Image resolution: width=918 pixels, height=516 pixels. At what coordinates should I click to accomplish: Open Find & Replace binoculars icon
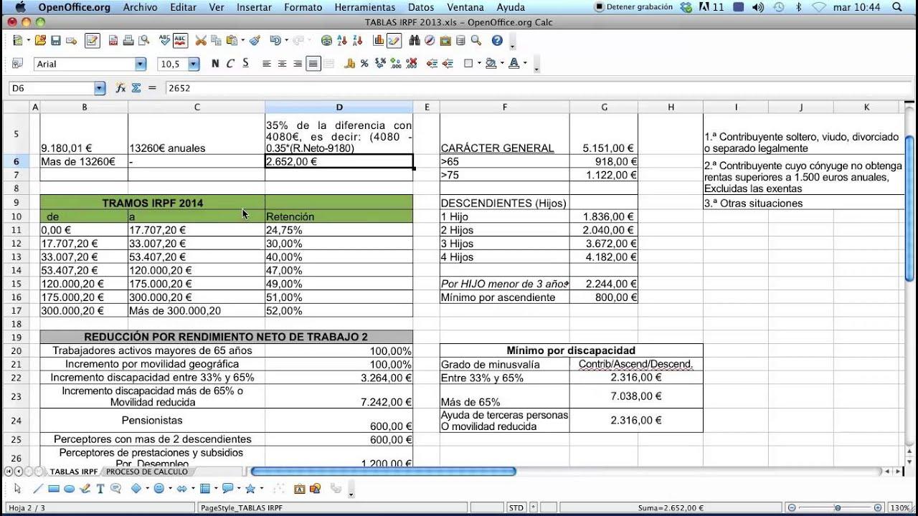414,41
